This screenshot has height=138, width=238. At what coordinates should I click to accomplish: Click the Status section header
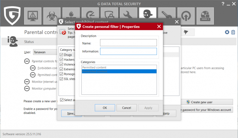click(29, 42)
